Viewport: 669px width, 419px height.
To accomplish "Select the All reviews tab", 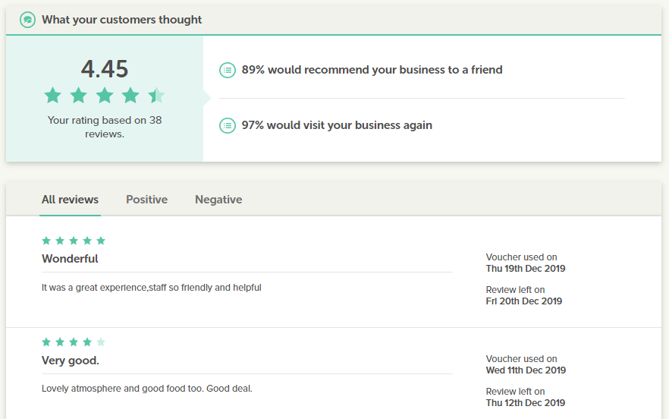I will 70,200.
